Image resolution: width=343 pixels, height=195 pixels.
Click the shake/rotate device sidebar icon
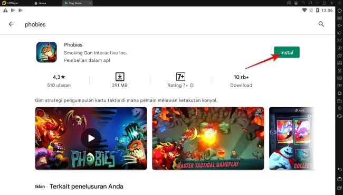[x=339, y=116]
